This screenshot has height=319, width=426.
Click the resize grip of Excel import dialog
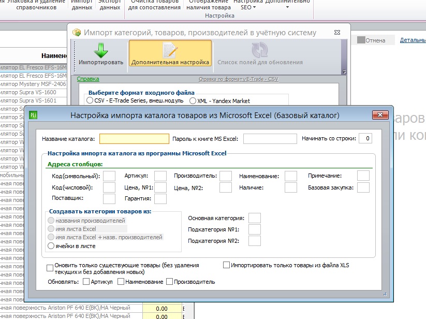(385, 294)
